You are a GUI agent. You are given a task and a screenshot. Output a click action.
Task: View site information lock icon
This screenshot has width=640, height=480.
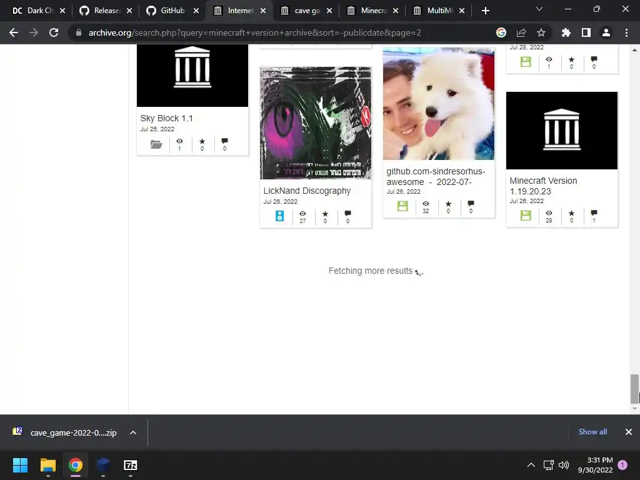tap(78, 32)
